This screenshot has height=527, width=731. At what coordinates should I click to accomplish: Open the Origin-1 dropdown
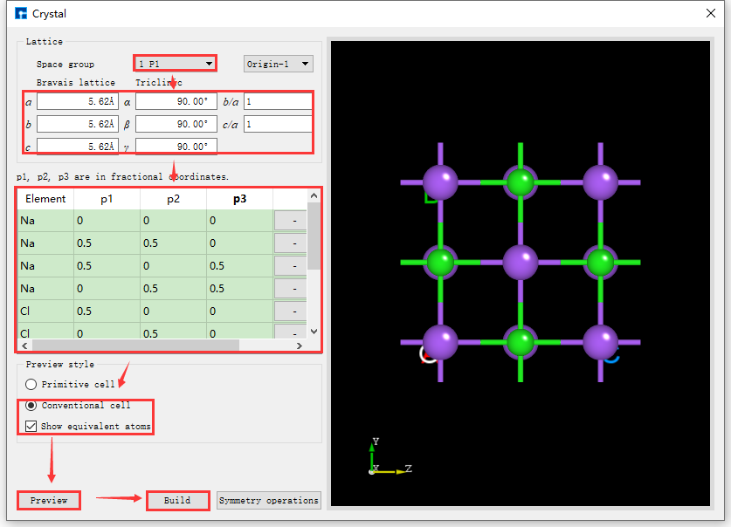coord(276,63)
